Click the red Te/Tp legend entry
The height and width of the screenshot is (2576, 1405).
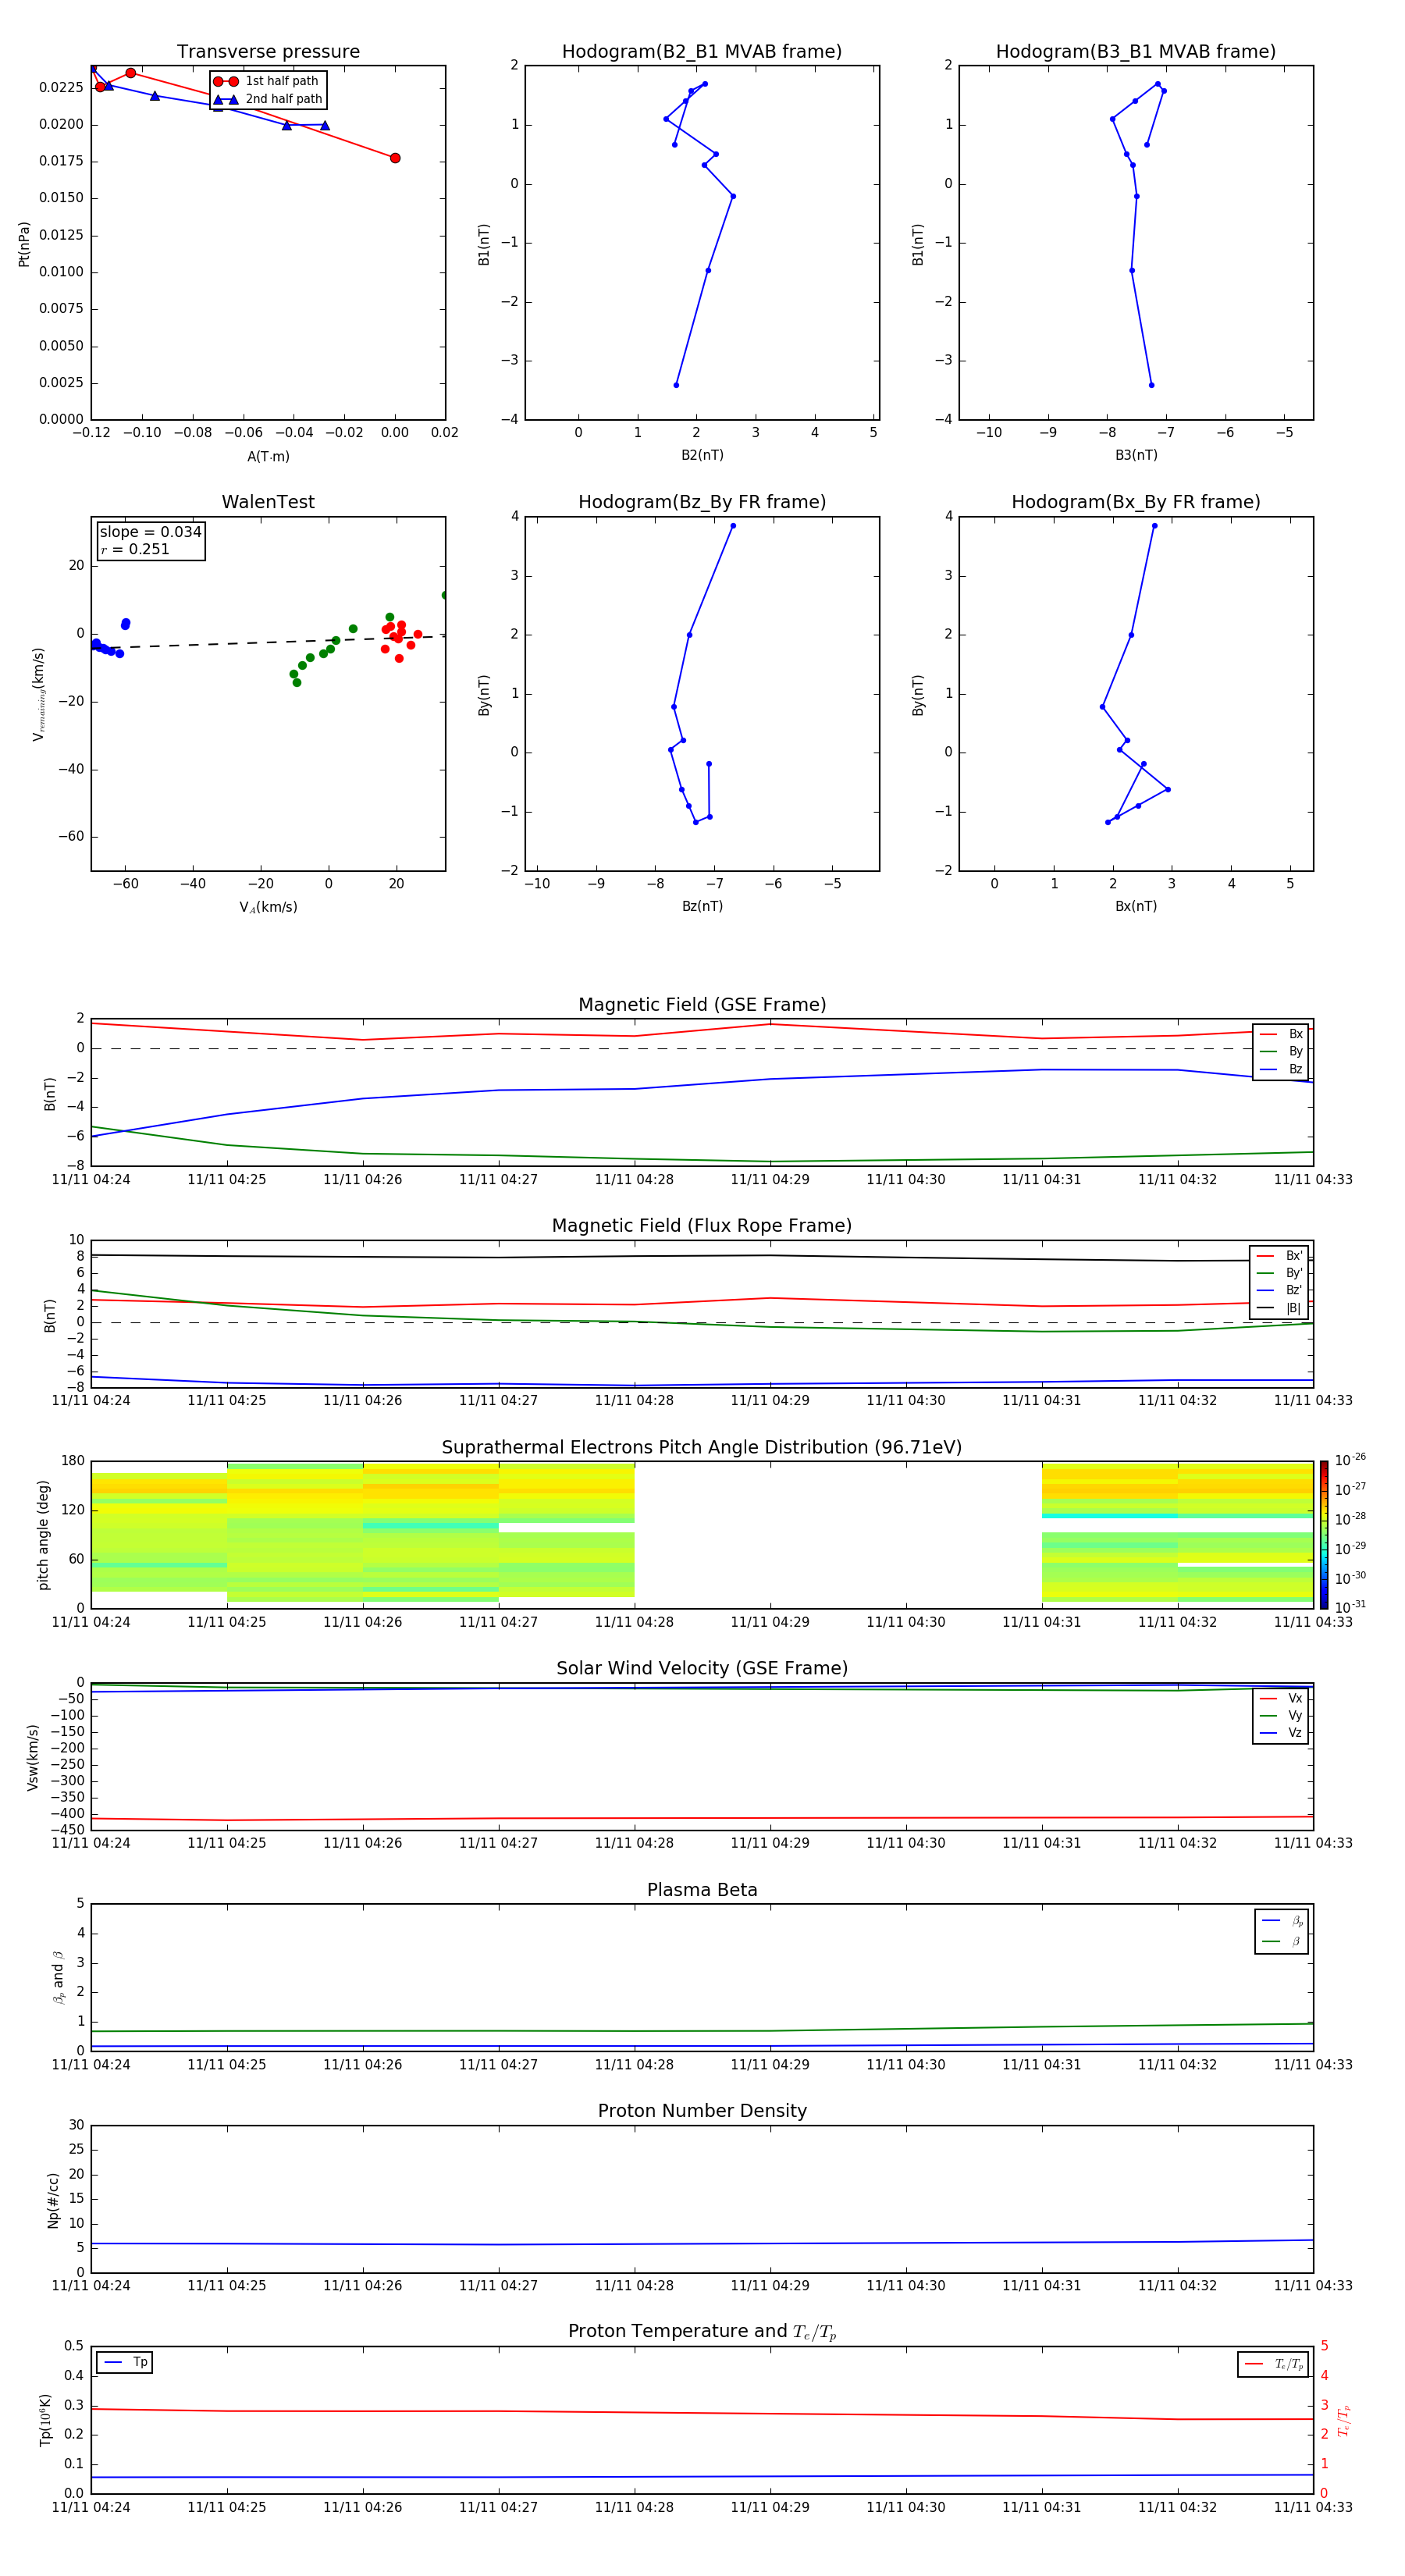click(x=1273, y=2364)
